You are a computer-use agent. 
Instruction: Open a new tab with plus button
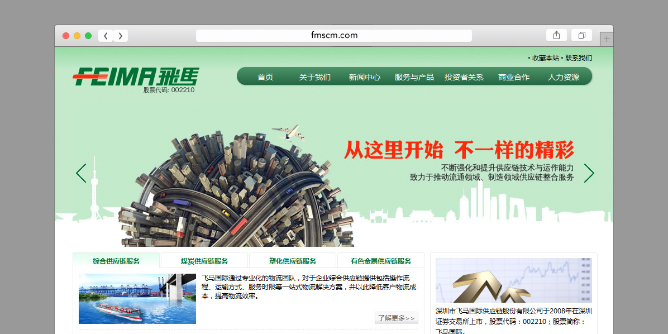coord(607,39)
